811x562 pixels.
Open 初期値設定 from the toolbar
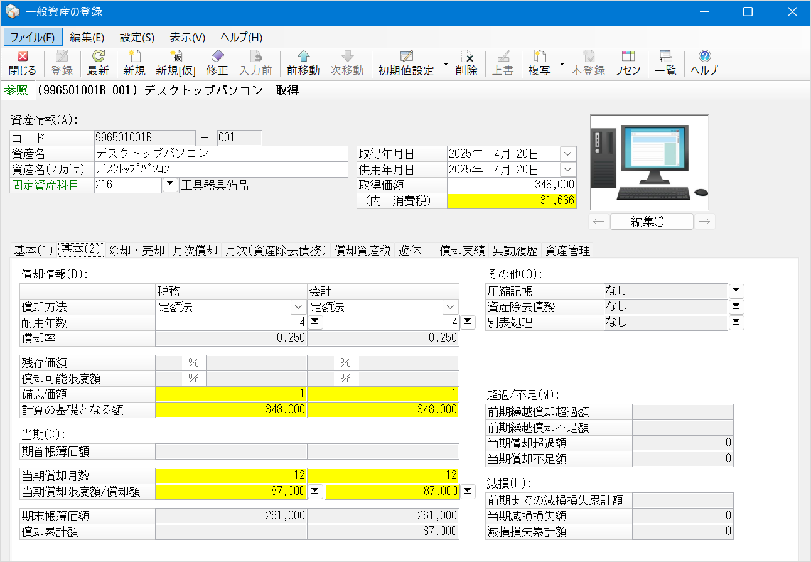coord(406,63)
